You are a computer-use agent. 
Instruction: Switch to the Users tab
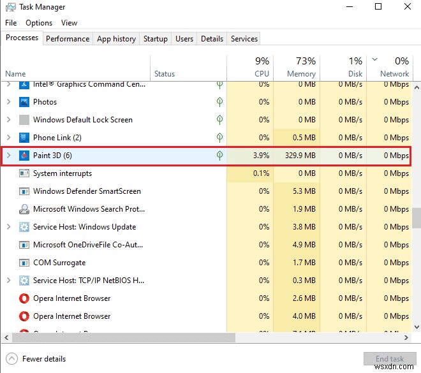tap(184, 39)
